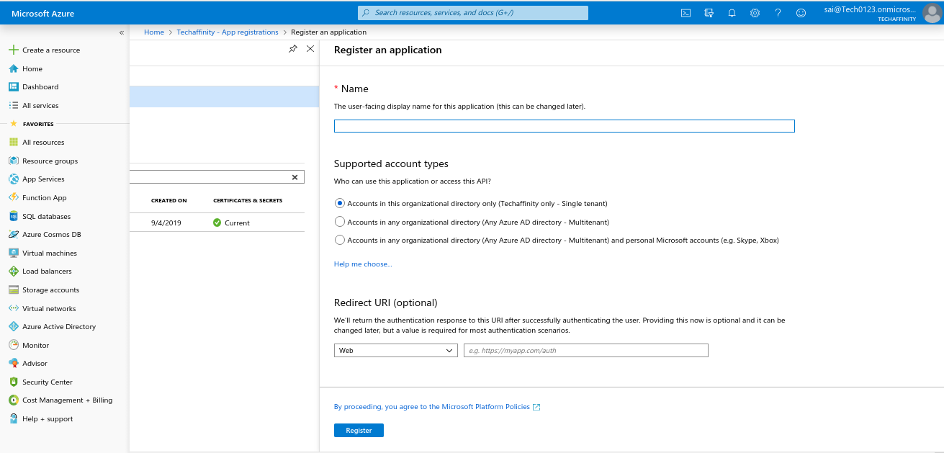Sort by CREATED ON column header
The image size is (944, 453).
tap(169, 200)
